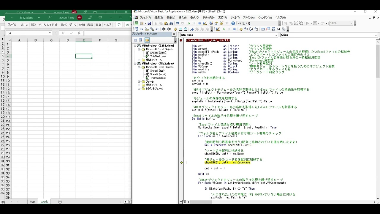Open Locals Window from debug toolbar
Screen dimensions: 380x214
(263, 29)
